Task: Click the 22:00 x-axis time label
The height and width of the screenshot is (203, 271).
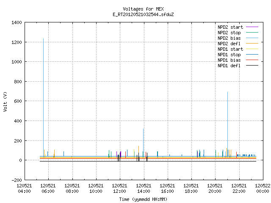Action: pos(239,191)
